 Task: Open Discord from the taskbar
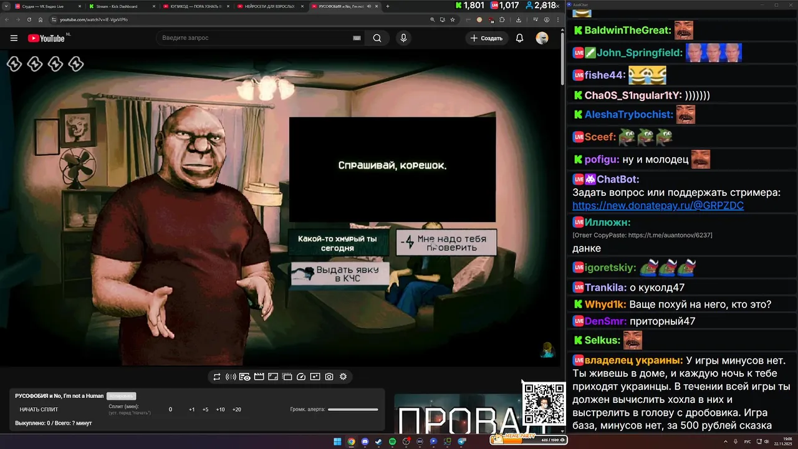coord(365,442)
